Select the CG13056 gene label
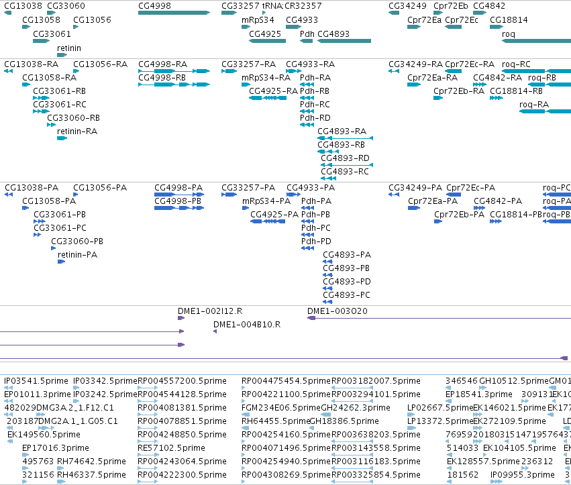571x485 pixels. click(x=92, y=19)
